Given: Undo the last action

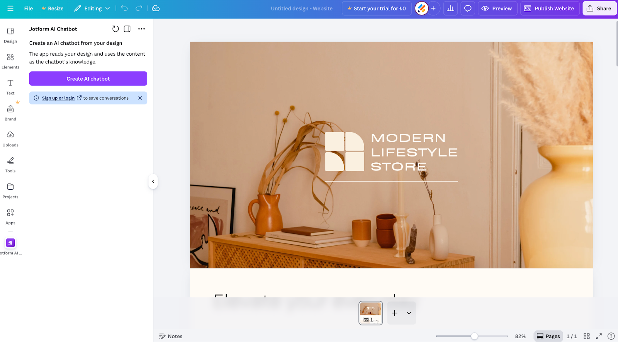Looking at the screenshot, I should coord(124,8).
